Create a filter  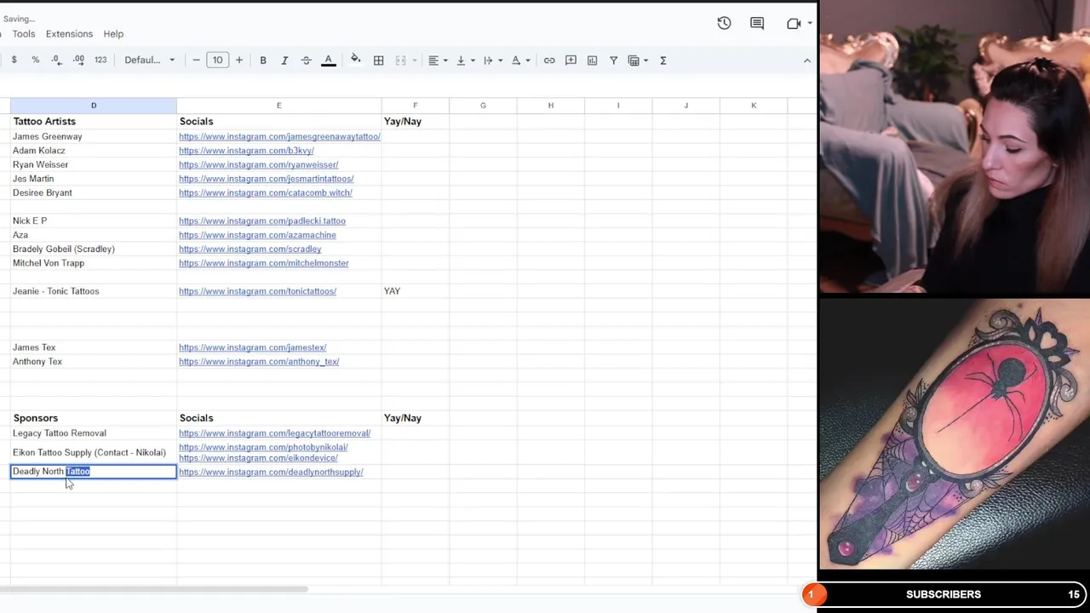(x=613, y=60)
